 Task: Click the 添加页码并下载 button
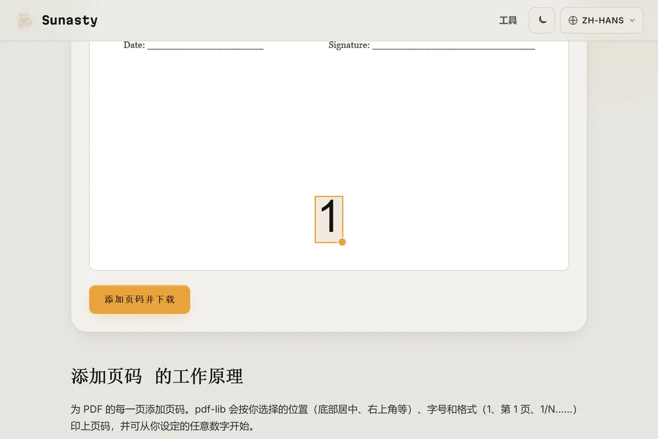tap(139, 299)
